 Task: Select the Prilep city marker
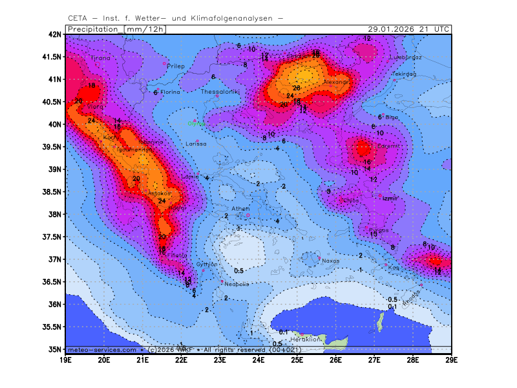click(165, 63)
